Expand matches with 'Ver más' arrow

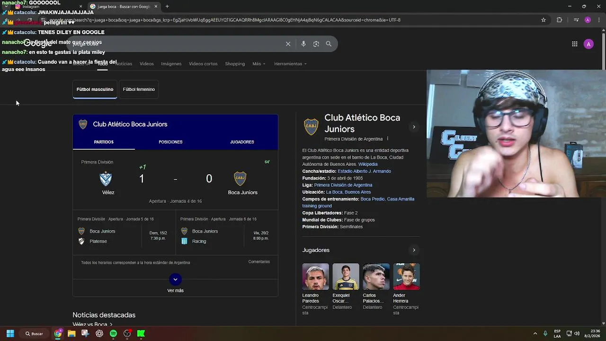tap(175, 279)
